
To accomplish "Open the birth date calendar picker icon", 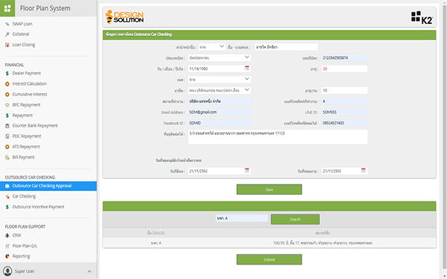I will click(x=247, y=68).
